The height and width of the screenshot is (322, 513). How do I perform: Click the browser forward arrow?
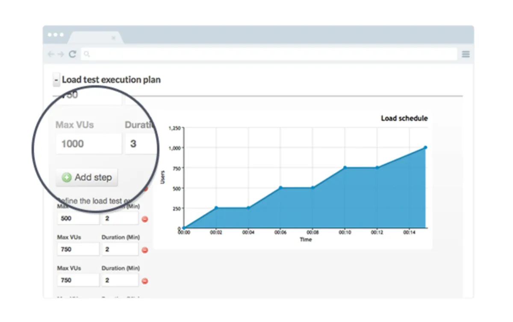click(61, 54)
